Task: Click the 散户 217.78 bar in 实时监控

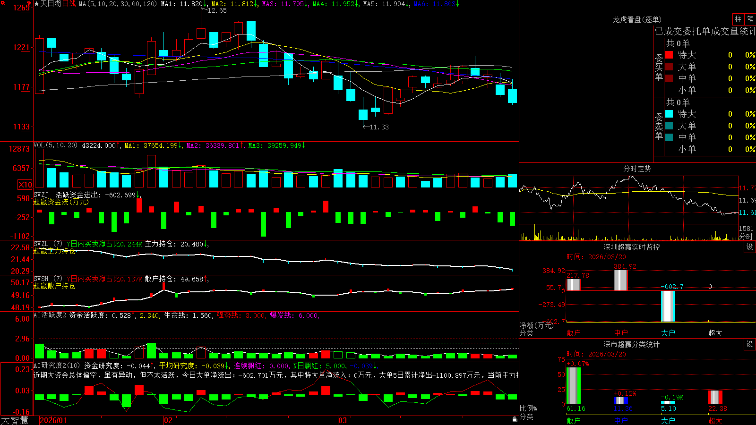Action: pos(574,285)
